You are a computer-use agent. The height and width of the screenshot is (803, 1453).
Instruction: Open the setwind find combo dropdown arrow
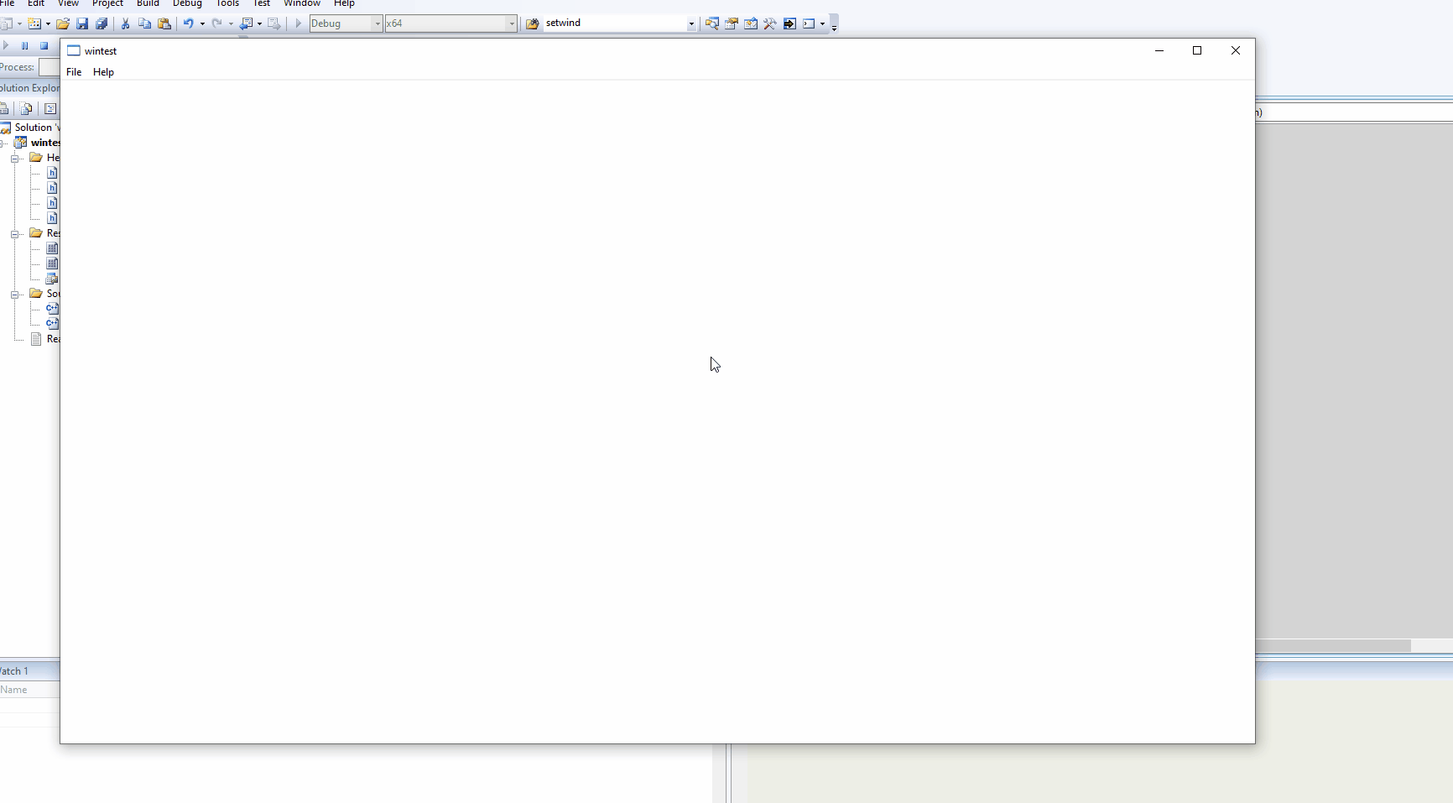click(x=691, y=24)
